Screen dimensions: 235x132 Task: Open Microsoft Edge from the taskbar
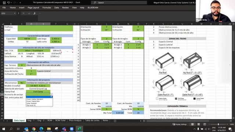coord(41,129)
